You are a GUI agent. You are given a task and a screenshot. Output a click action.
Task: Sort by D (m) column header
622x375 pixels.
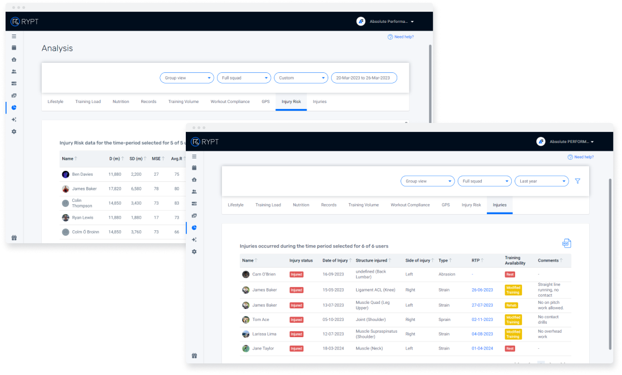pos(117,159)
